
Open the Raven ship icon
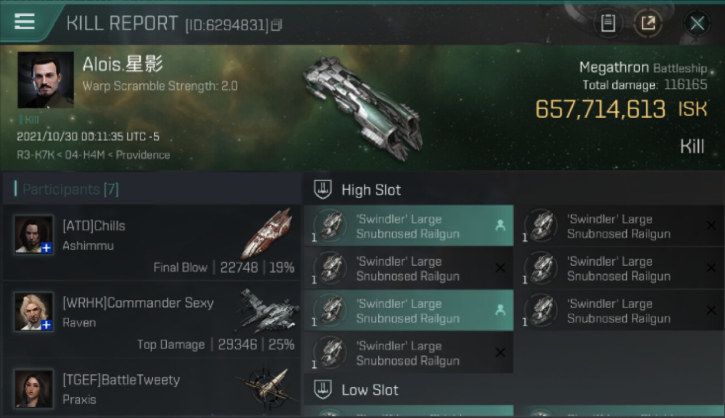pyautogui.click(x=268, y=310)
